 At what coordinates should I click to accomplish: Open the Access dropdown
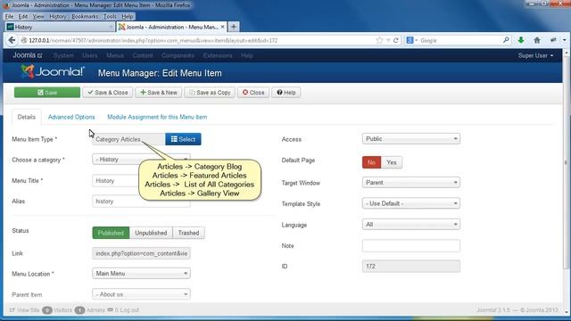(x=411, y=139)
